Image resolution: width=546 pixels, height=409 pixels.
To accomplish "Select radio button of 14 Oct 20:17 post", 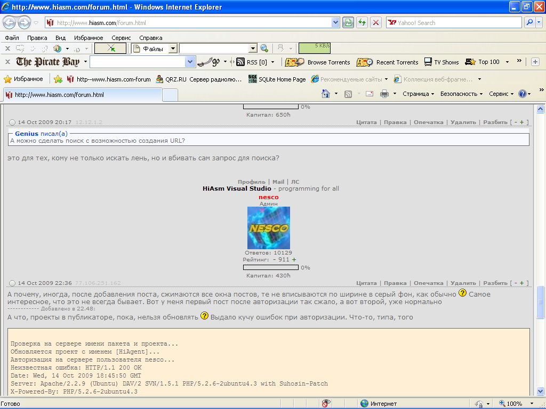I will [13, 122].
